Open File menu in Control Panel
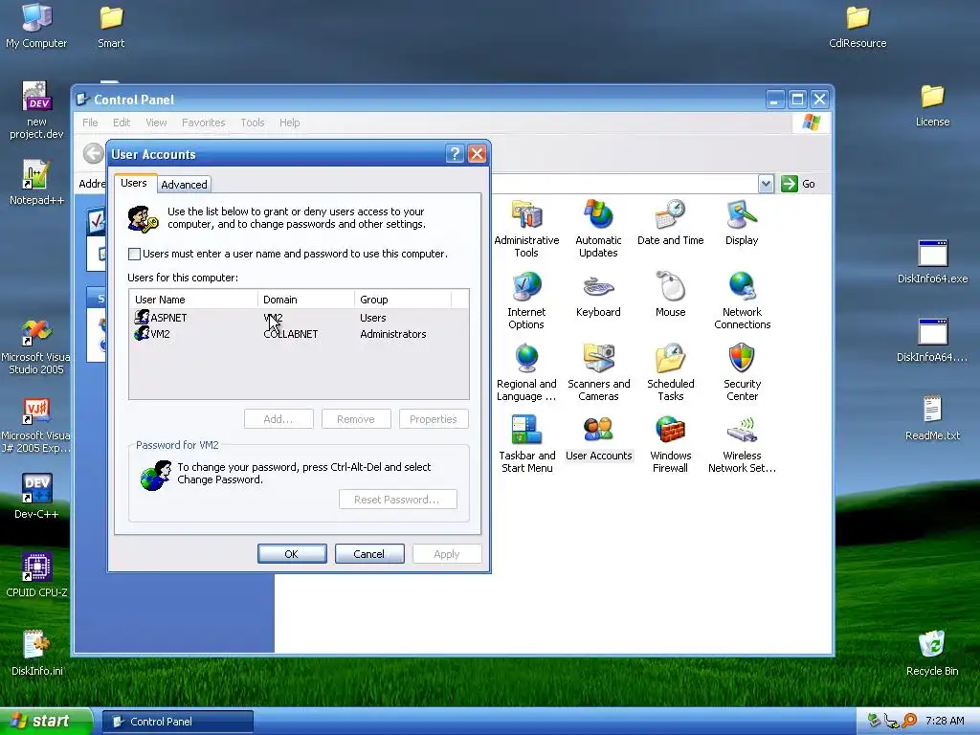This screenshot has width=980, height=735. (90, 122)
